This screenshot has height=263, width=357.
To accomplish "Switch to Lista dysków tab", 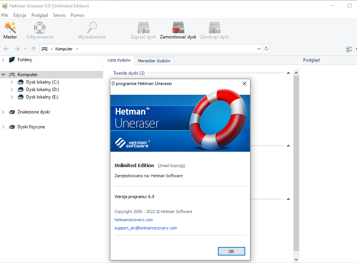I will click(x=119, y=60).
